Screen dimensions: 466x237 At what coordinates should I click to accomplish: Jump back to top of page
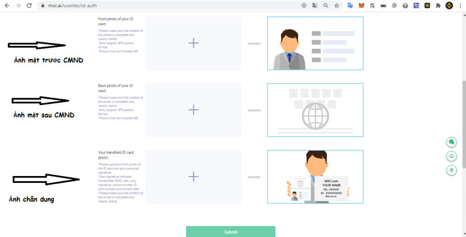point(451,170)
